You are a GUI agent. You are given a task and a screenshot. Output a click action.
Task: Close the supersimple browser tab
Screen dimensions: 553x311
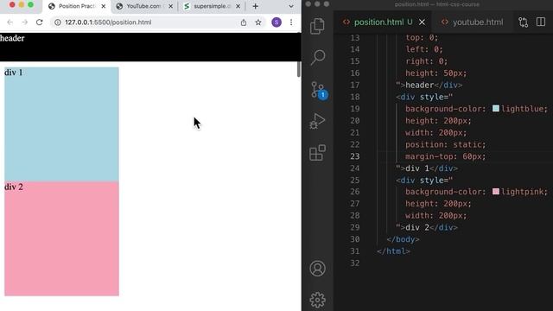(238, 6)
